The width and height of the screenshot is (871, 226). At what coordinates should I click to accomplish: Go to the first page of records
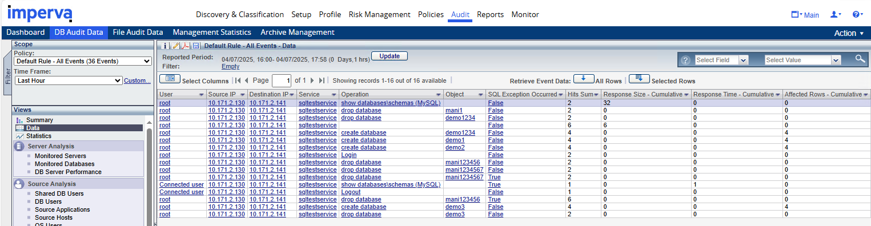[x=238, y=81]
